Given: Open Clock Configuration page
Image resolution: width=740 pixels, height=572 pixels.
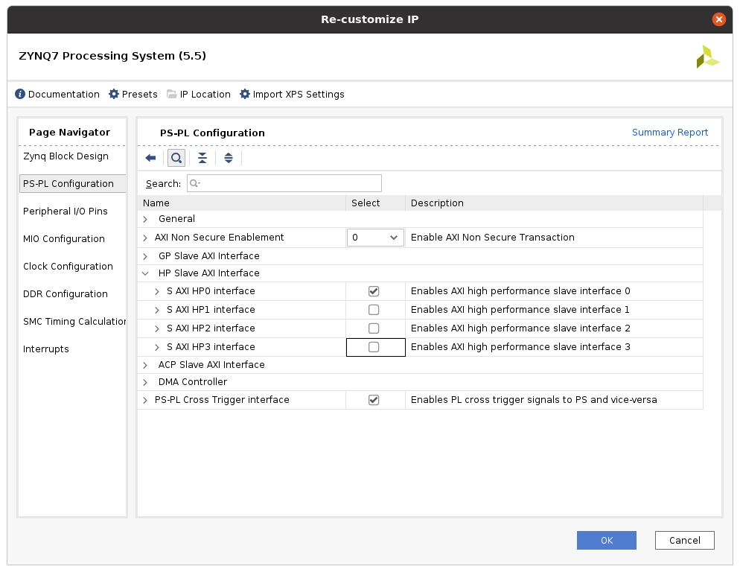Looking at the screenshot, I should click(x=68, y=267).
